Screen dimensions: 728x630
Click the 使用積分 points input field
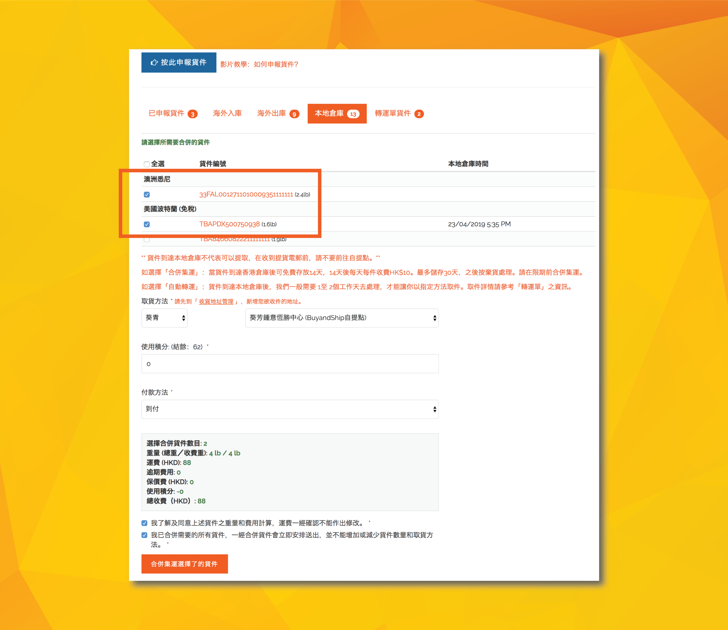point(290,363)
